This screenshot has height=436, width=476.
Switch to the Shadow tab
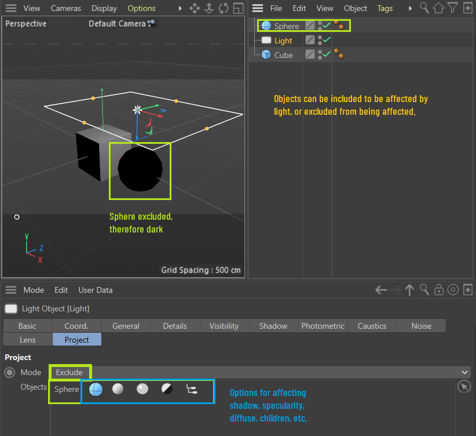click(x=273, y=326)
